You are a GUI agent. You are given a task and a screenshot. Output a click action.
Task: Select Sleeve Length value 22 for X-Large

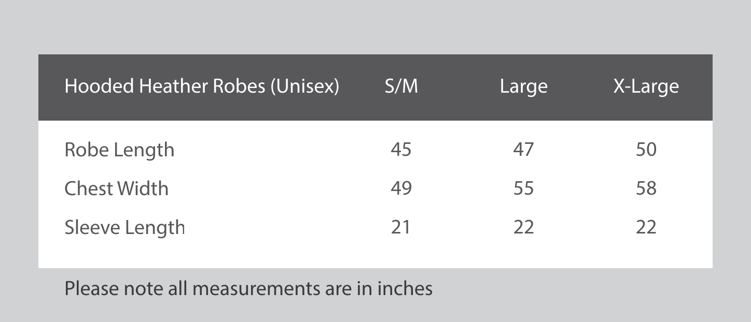coord(646,227)
